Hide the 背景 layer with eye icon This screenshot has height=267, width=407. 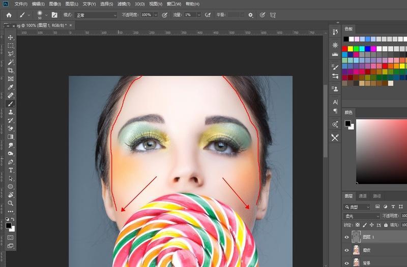coord(346,263)
